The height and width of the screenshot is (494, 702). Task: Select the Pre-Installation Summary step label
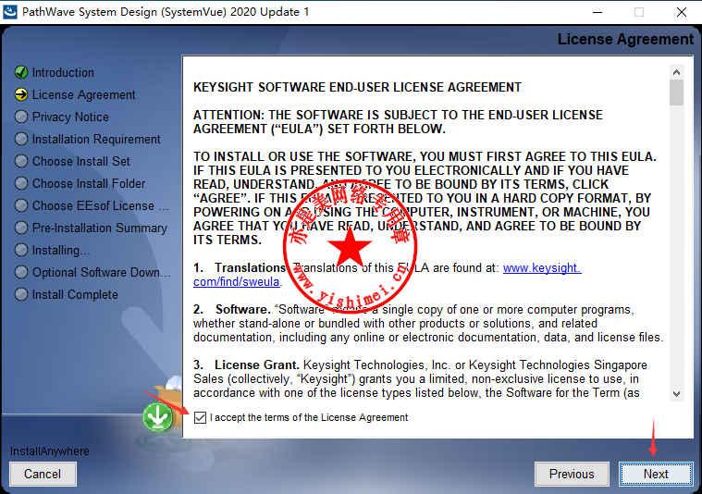click(x=99, y=228)
